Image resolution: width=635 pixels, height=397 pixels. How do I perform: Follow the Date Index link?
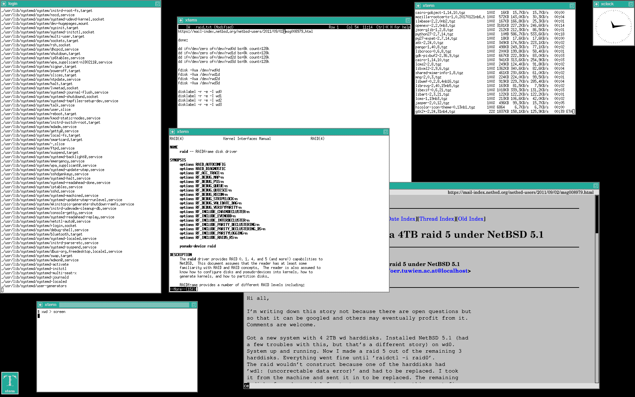(402, 219)
